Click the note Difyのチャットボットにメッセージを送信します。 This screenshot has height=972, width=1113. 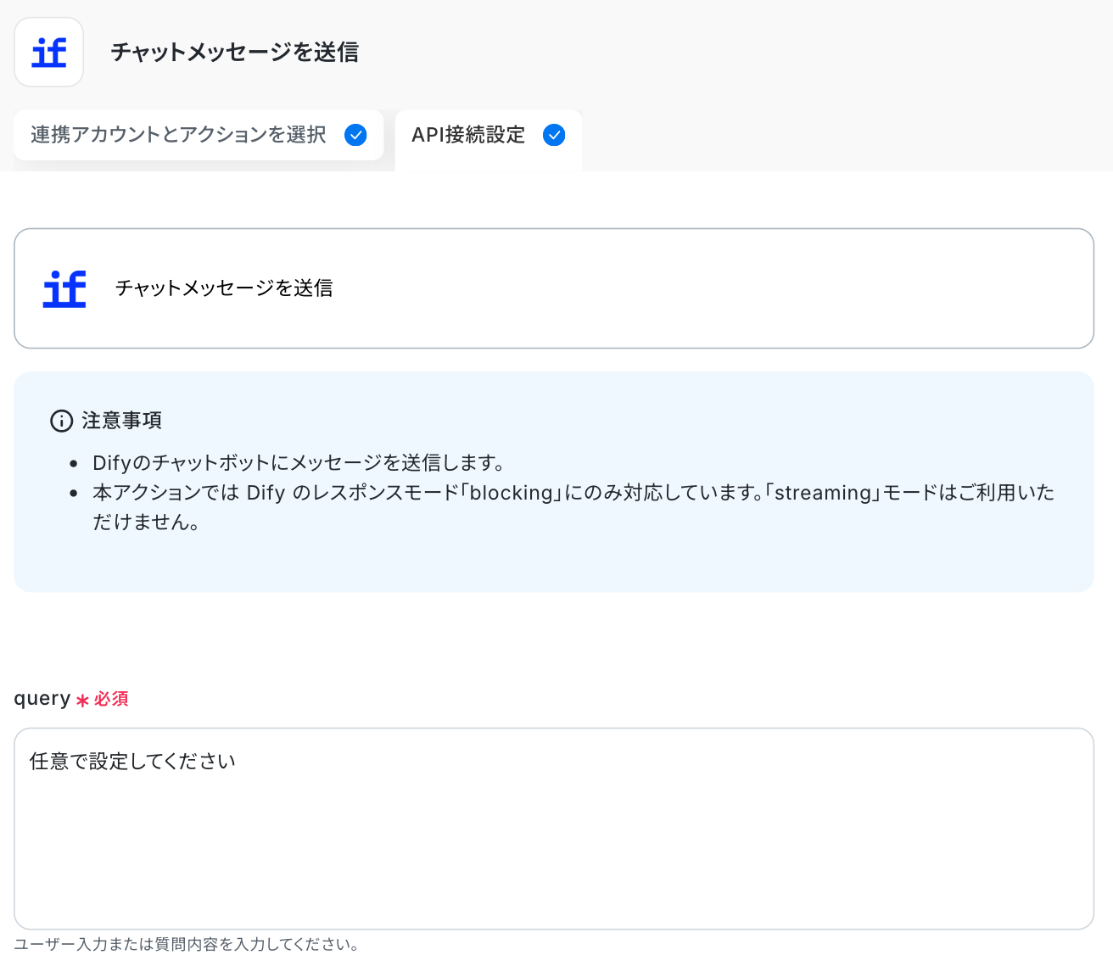click(x=299, y=463)
